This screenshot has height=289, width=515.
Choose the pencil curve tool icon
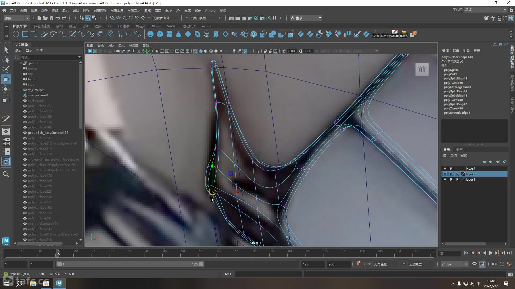(x=44, y=34)
